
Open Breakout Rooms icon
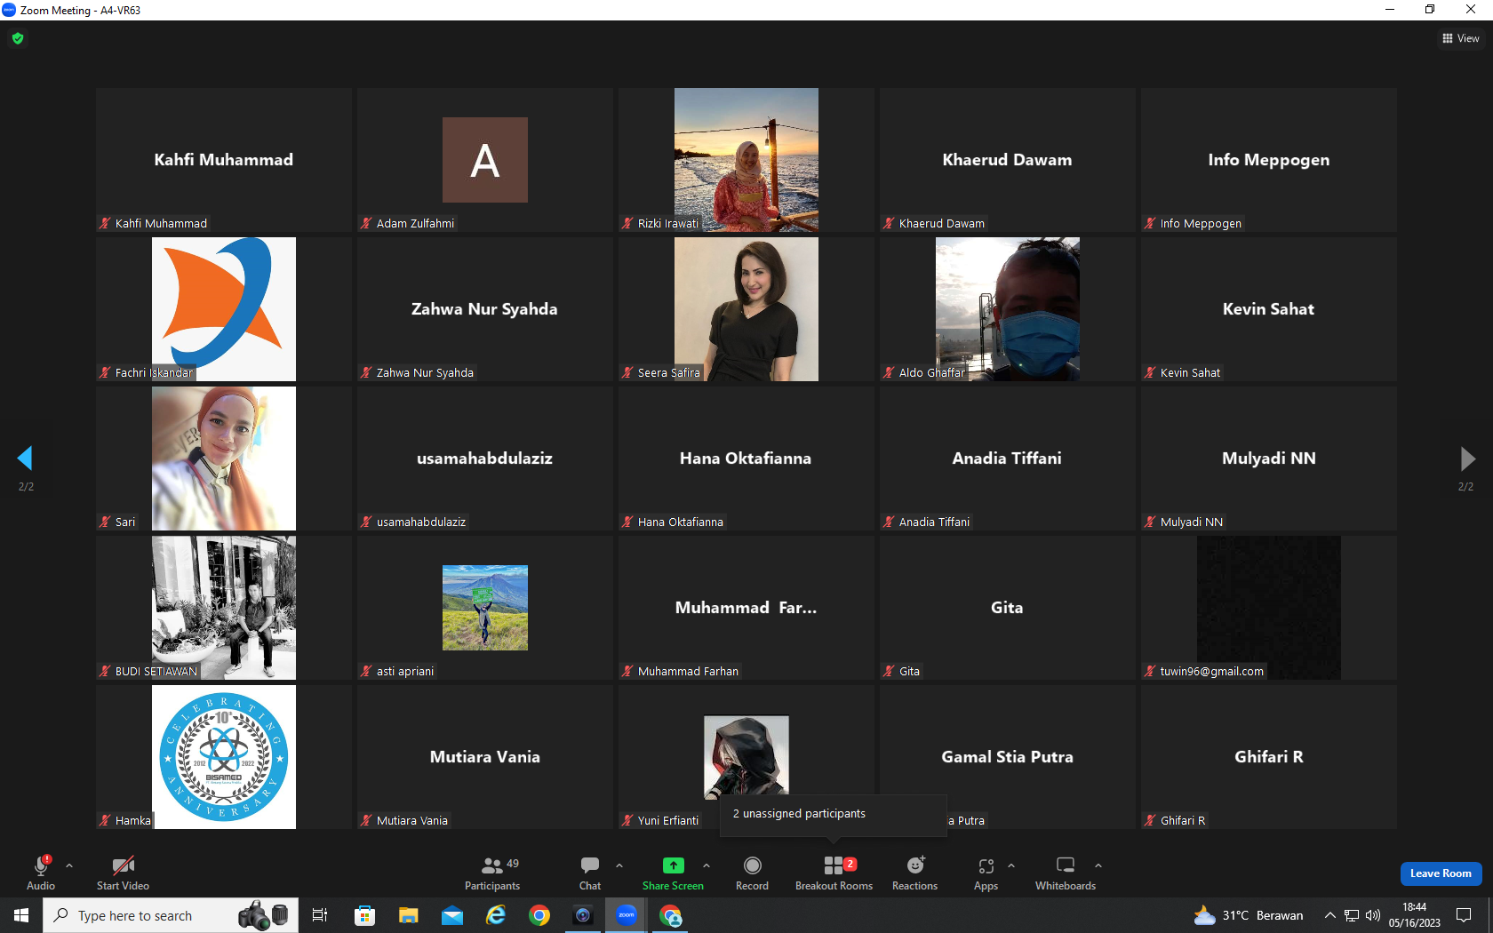(834, 865)
